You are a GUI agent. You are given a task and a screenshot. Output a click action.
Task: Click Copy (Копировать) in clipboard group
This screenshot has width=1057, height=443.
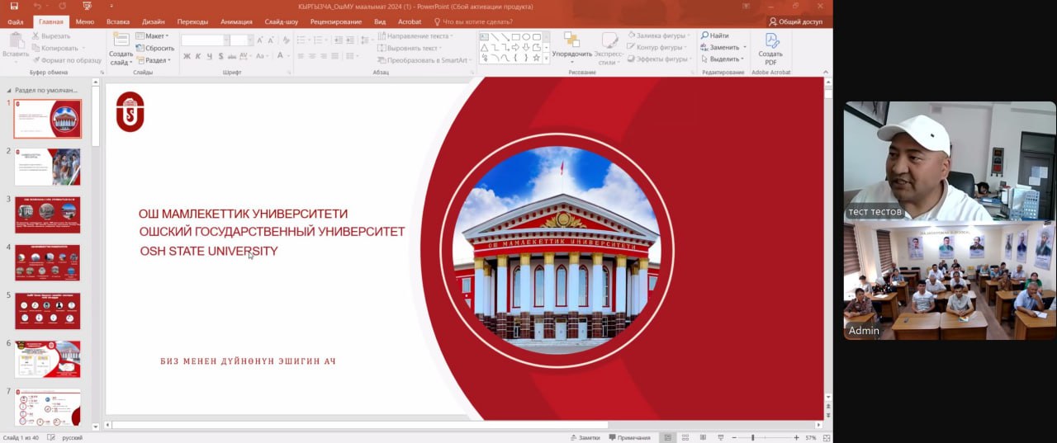(55, 48)
